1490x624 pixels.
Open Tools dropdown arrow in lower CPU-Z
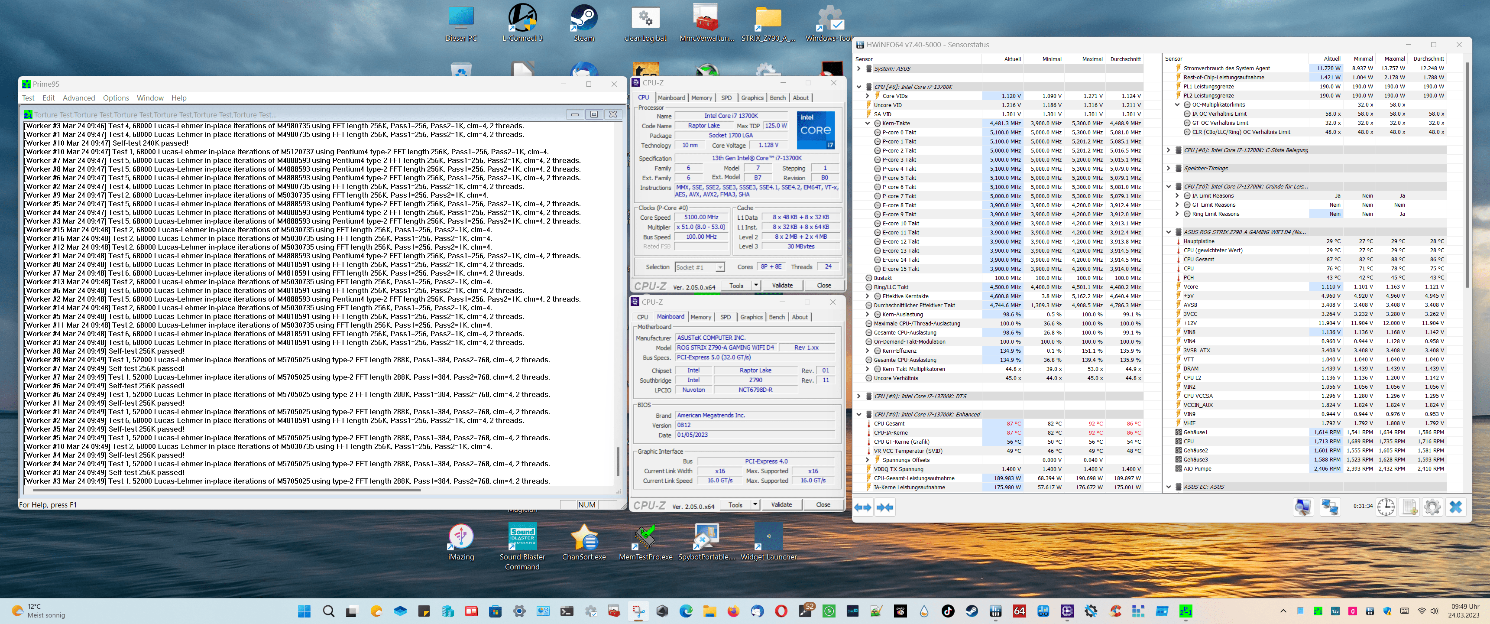(754, 505)
